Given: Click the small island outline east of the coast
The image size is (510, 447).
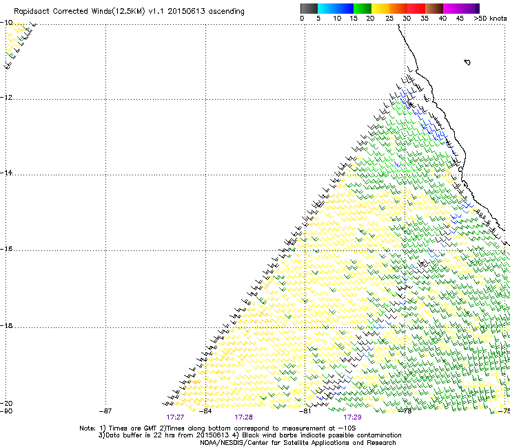Looking at the screenshot, I should click(x=467, y=62).
